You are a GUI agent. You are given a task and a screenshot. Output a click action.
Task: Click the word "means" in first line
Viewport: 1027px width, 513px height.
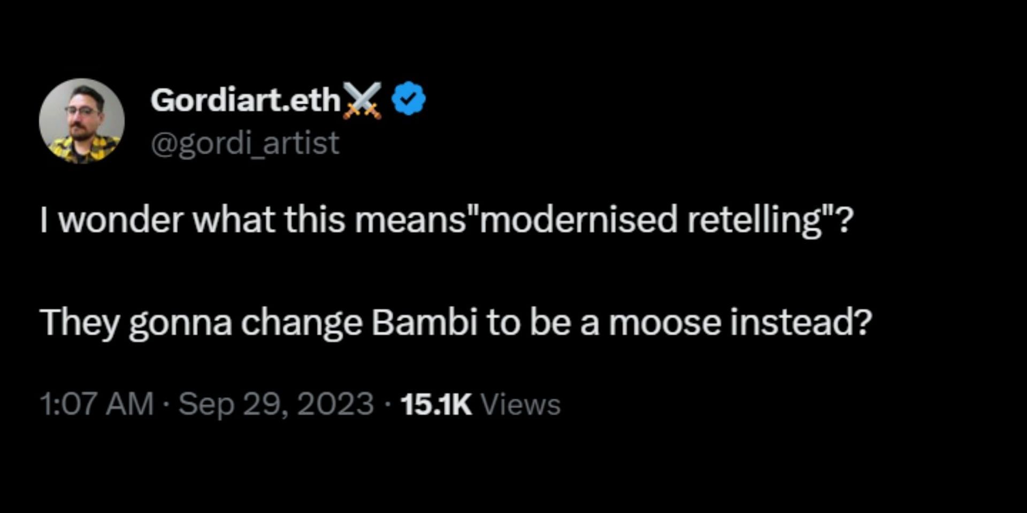click(411, 220)
